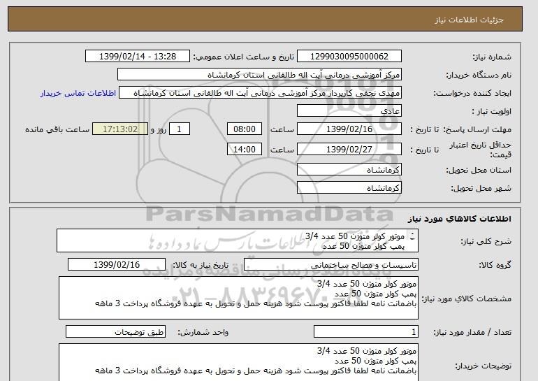Click the label گروه کالا
The image size is (538, 381).
point(495,265)
